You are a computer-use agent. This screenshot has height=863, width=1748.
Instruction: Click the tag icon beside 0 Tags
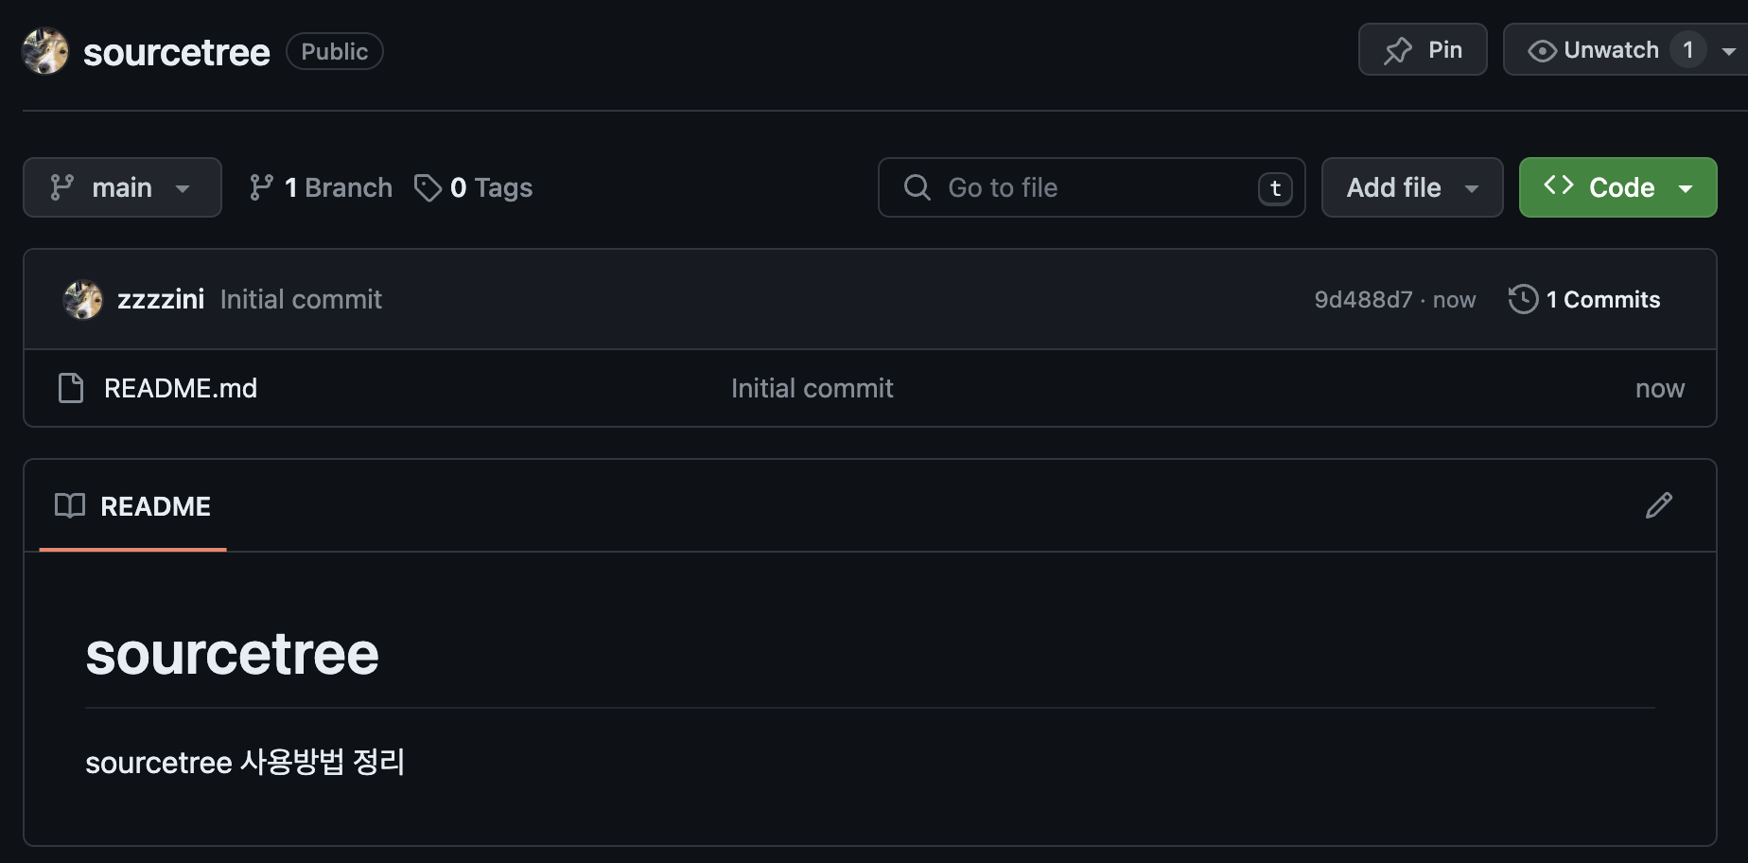(428, 187)
